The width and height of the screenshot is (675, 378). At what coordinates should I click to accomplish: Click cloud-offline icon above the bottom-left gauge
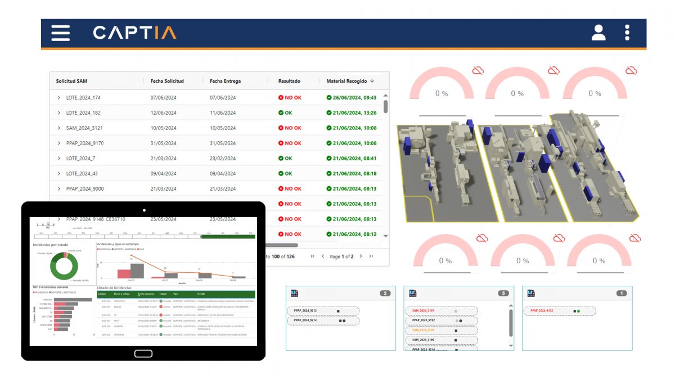click(482, 238)
